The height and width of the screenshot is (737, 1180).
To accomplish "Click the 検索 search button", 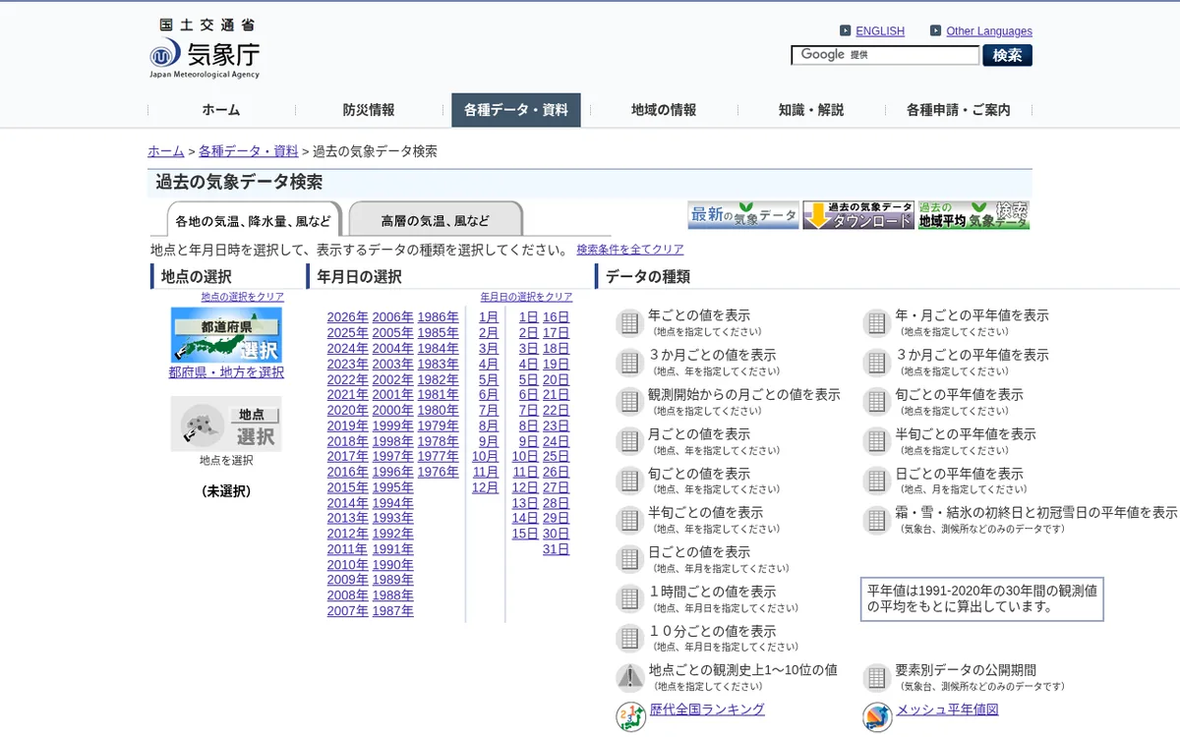I will tap(1007, 55).
